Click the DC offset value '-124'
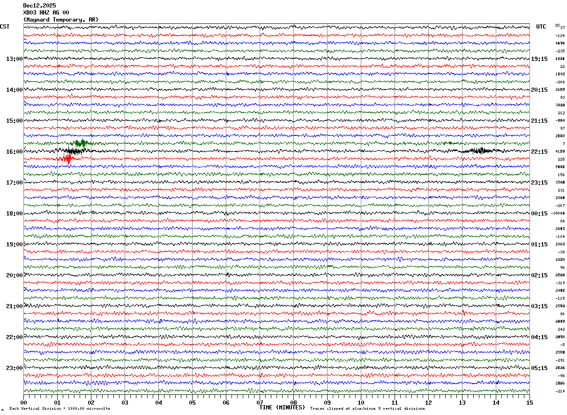This screenshot has width=567, height=415. [x=560, y=36]
